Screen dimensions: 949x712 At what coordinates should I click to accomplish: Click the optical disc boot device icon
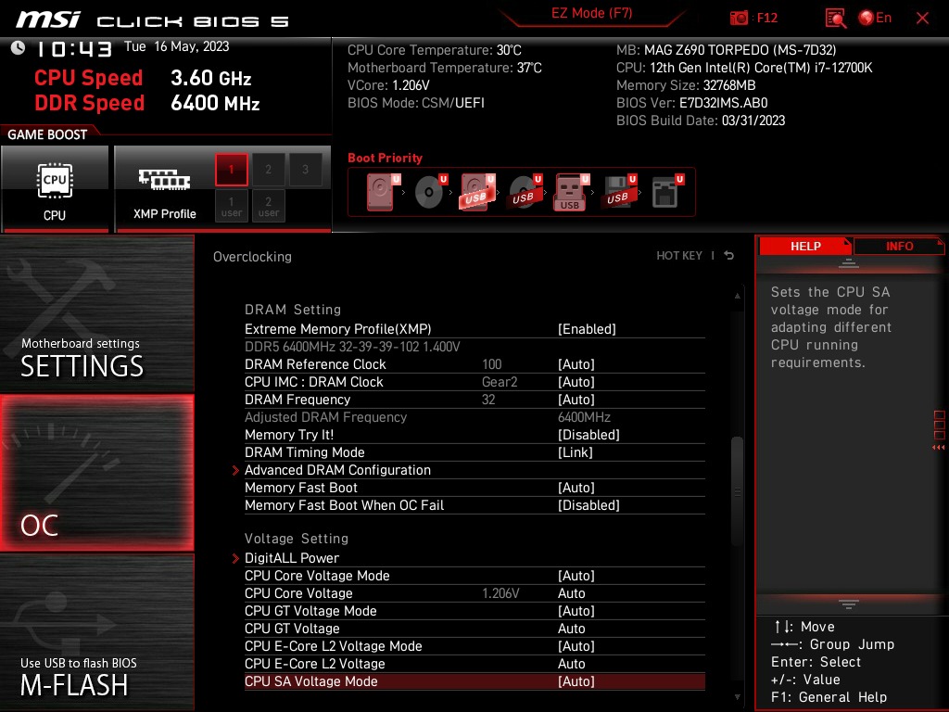(x=430, y=192)
